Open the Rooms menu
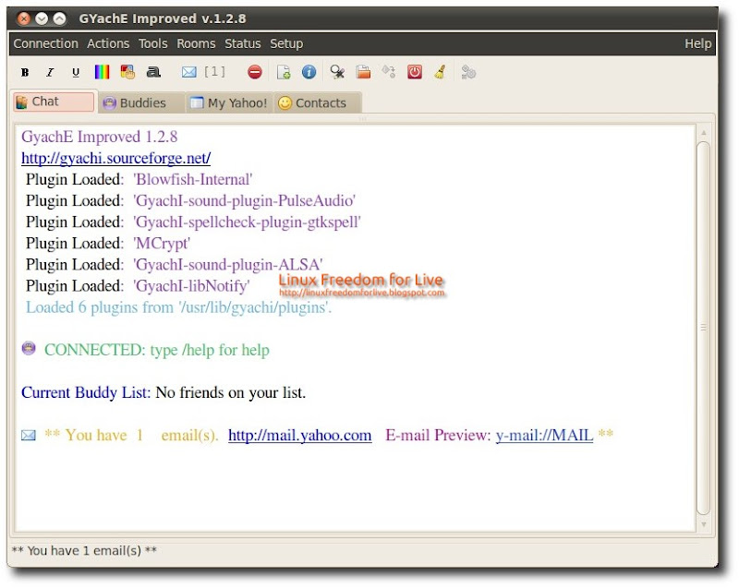Image resolution: width=739 pixels, height=588 pixels. pos(196,43)
